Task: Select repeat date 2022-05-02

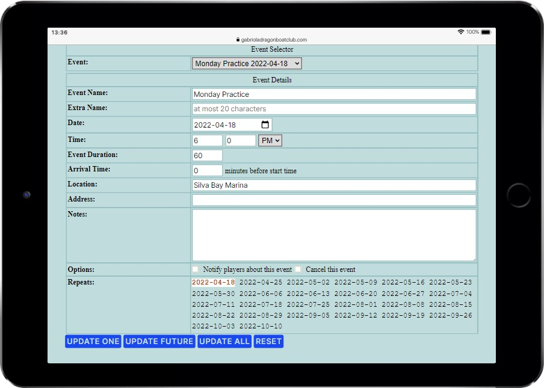Action: point(308,282)
